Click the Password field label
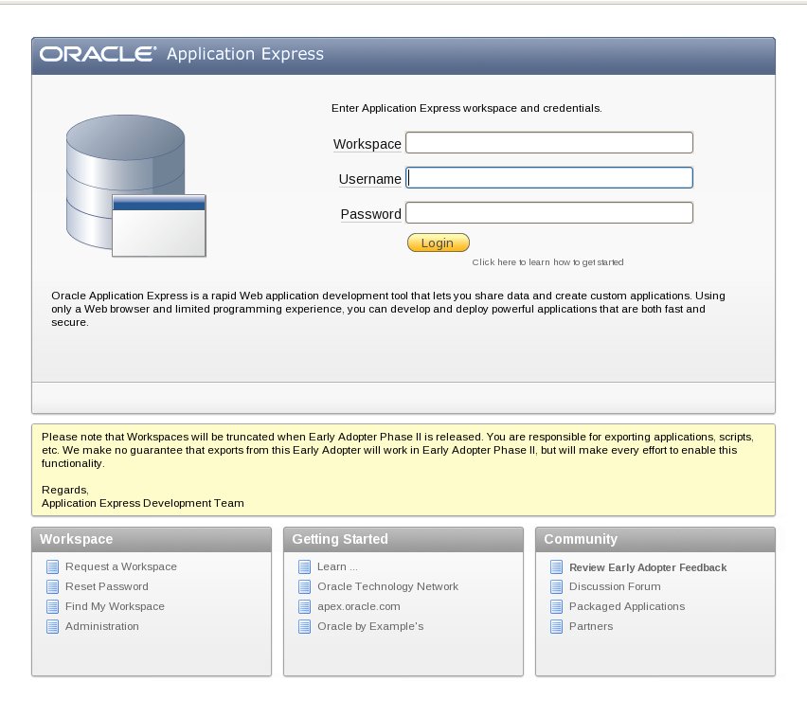 (x=371, y=214)
